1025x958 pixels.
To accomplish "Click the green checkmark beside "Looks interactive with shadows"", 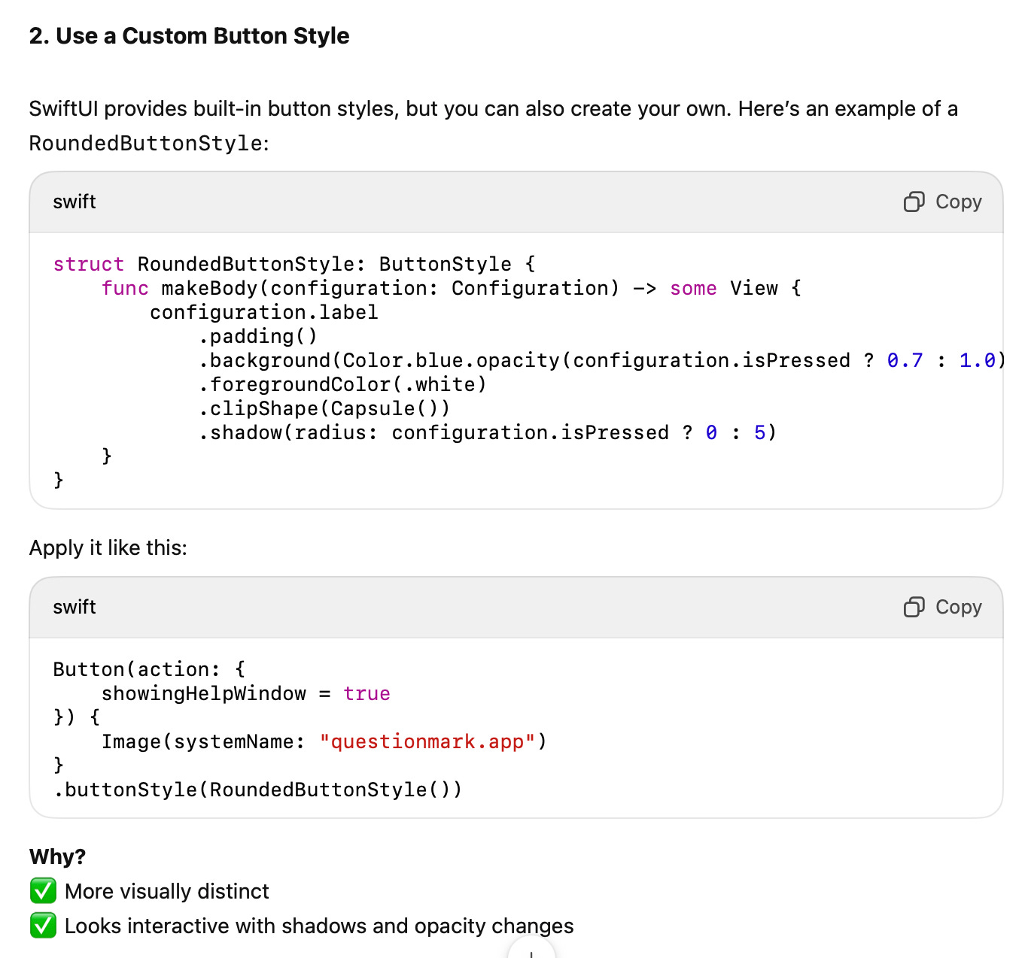I will click(43, 926).
